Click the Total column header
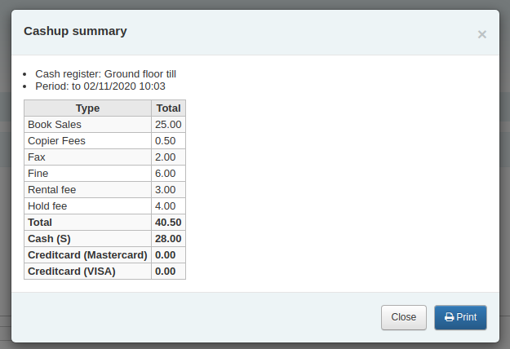The image size is (510, 349). [x=168, y=108]
